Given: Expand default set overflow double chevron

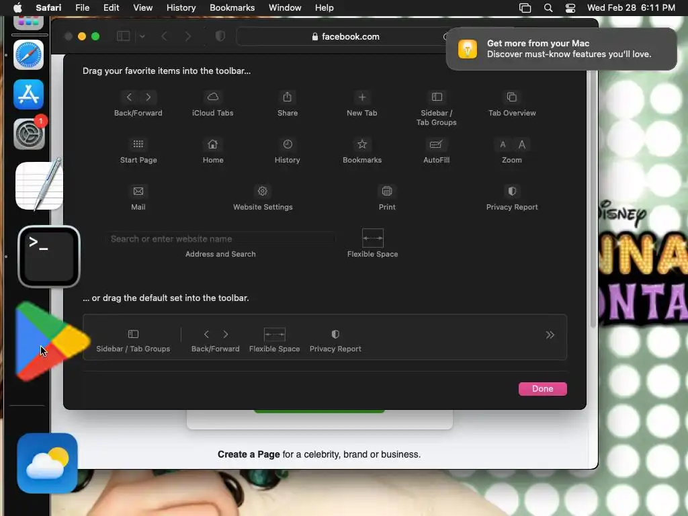Looking at the screenshot, I should [550, 335].
